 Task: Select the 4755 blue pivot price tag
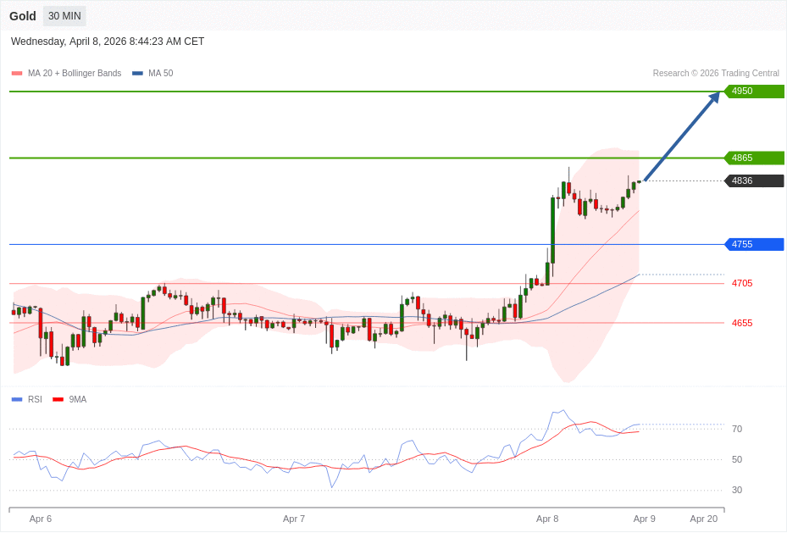click(753, 244)
